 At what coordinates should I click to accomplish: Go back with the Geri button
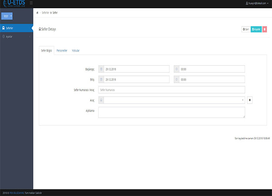coord(246,29)
